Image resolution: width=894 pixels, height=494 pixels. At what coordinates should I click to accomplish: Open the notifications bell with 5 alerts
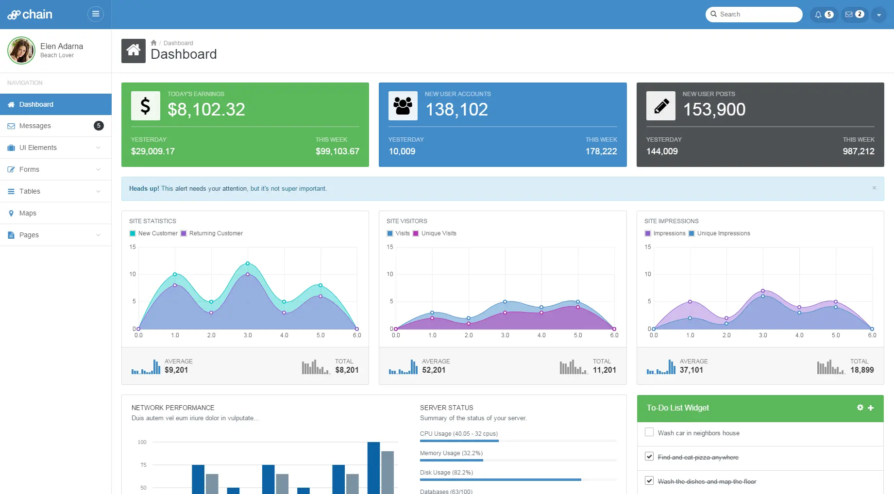tap(824, 15)
